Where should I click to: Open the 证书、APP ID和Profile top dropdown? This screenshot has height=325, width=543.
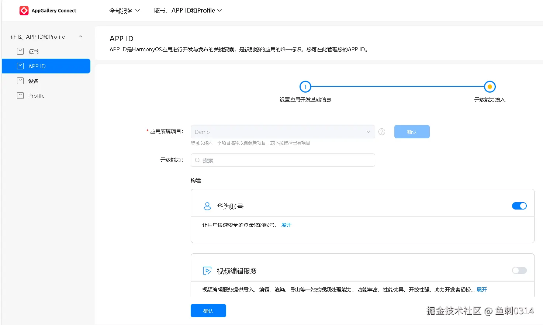pos(188,11)
